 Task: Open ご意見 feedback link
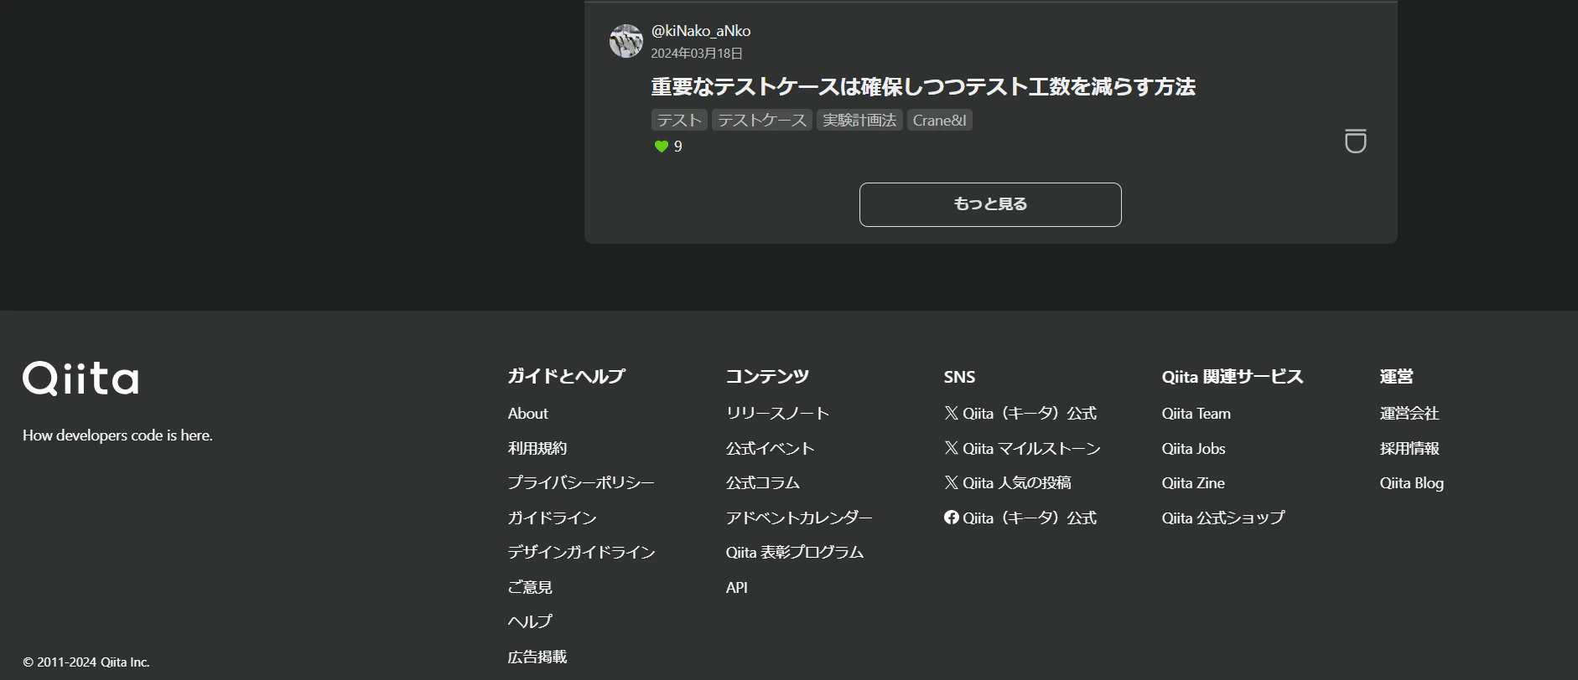(x=530, y=587)
